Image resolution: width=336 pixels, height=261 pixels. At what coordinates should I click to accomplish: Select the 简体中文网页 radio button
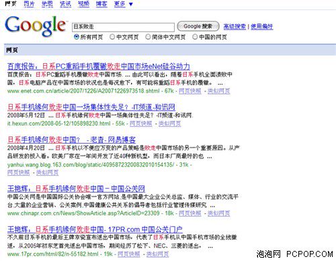(x=148, y=37)
